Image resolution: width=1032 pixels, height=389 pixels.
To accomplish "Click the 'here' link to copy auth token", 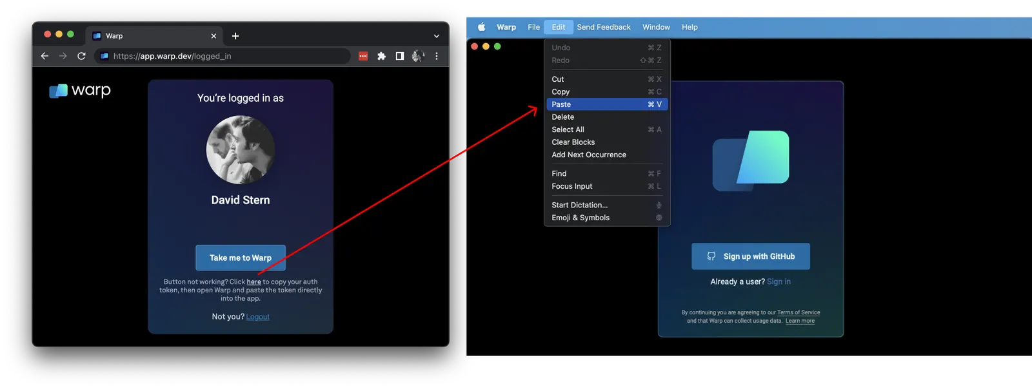I will [x=254, y=282].
